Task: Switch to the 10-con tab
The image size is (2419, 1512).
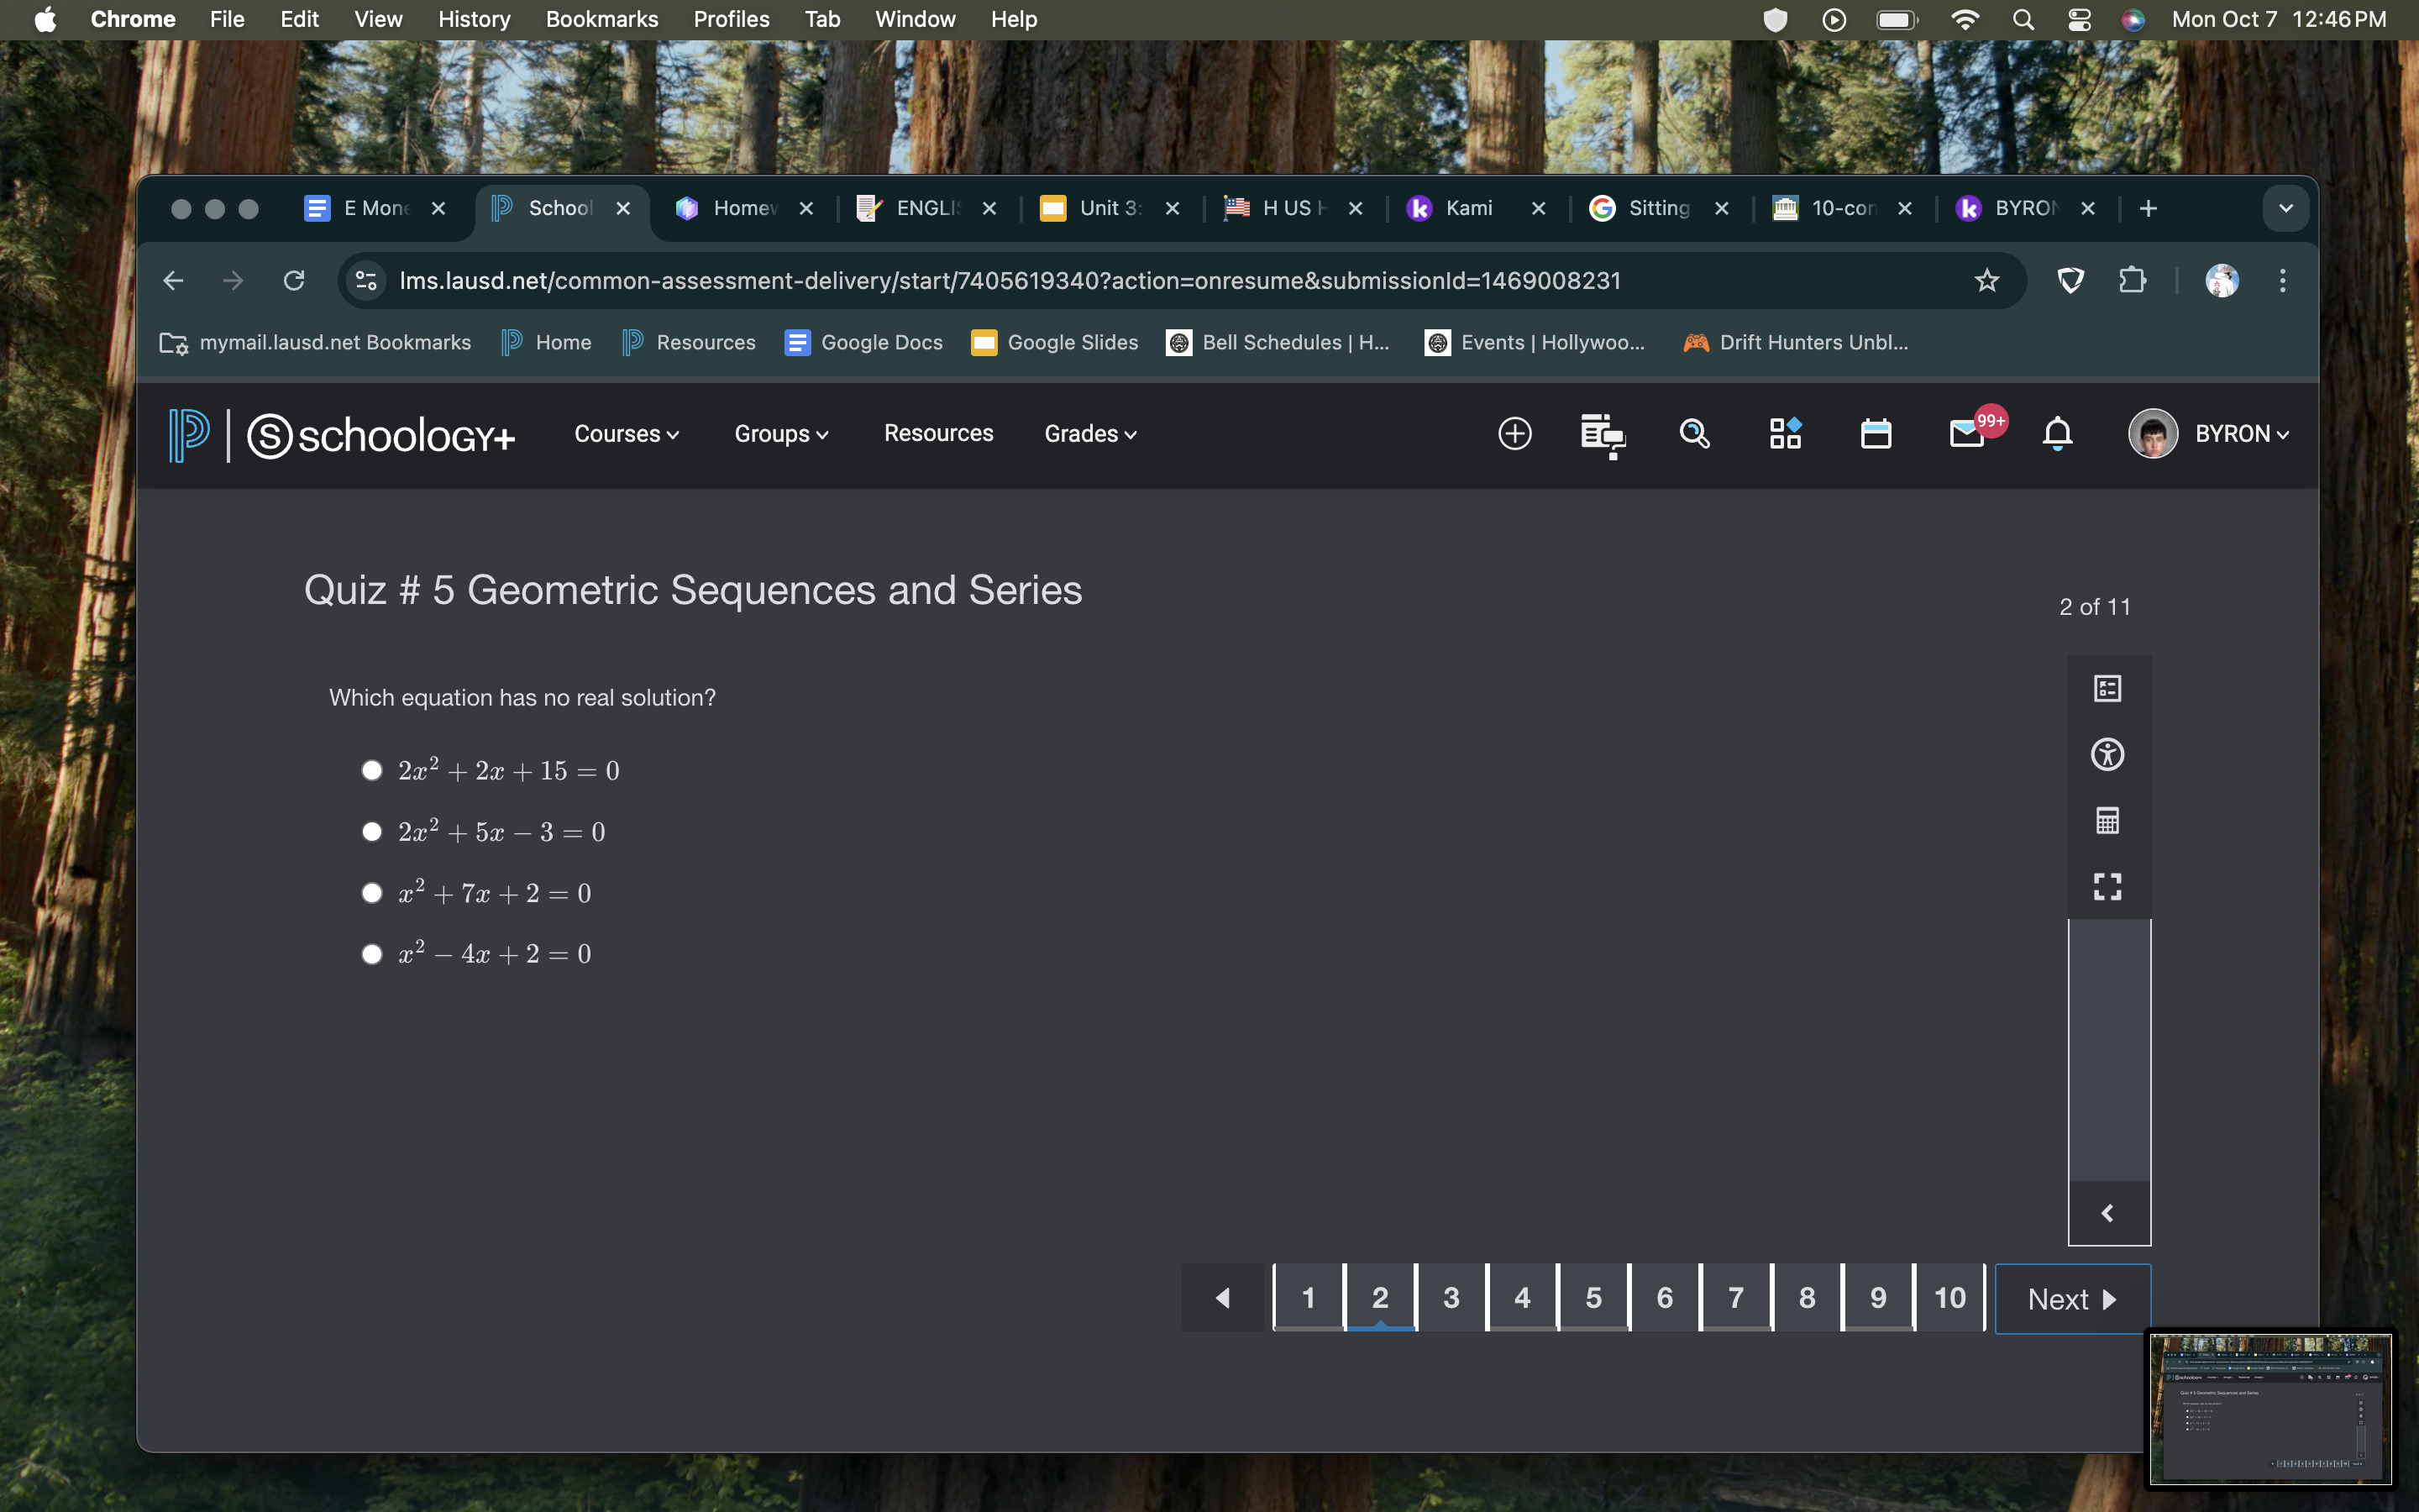Action: (1840, 208)
